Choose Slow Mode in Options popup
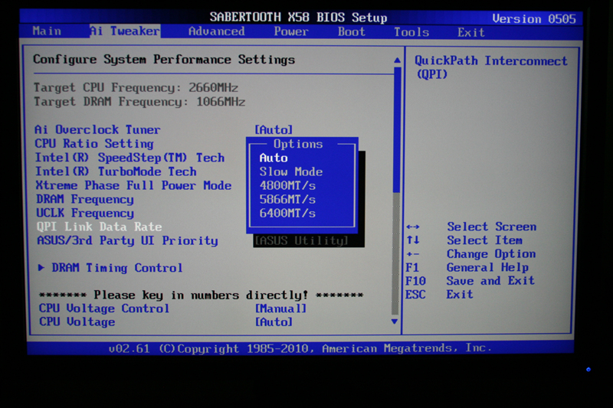 coord(291,171)
